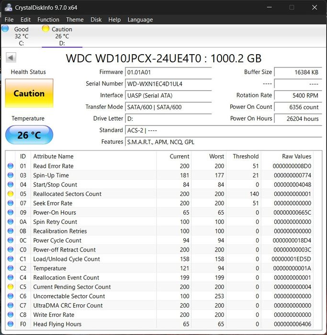The image size is (327, 335).
Task: Click the blue status orb for drive C:
Action: tap(6, 29)
